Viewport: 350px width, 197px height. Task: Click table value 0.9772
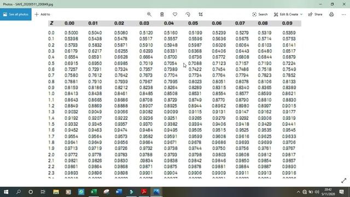(71, 154)
